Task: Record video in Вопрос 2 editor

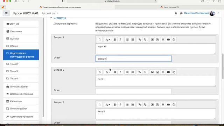Action: (168, 72)
